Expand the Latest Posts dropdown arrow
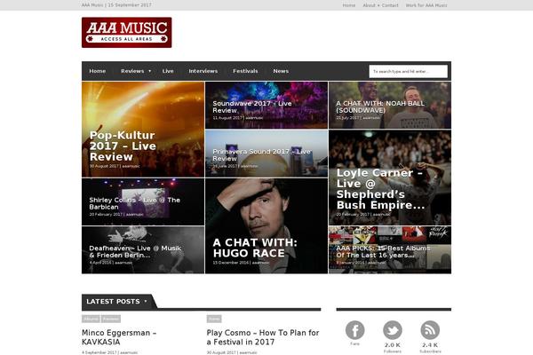Screen dimensions: 533x355 (146, 301)
